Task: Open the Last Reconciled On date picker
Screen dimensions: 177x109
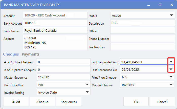Action: 171,69
